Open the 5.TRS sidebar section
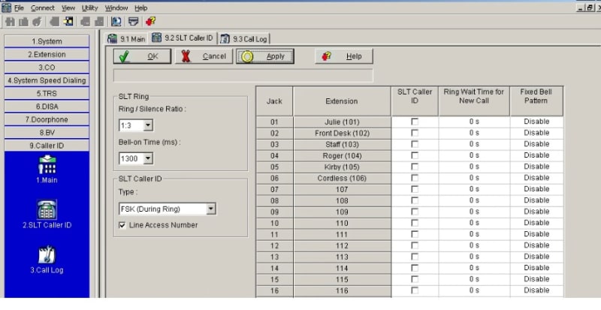Viewport: 601px width, 310px height. point(47,94)
